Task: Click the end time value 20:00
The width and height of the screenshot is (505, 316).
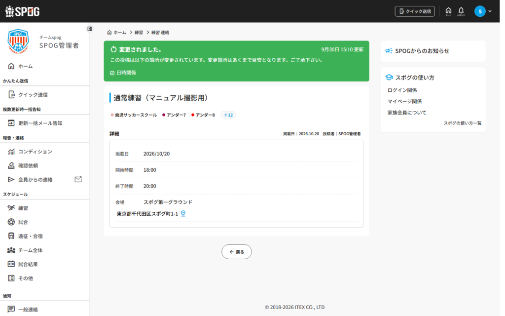Action: (x=150, y=186)
